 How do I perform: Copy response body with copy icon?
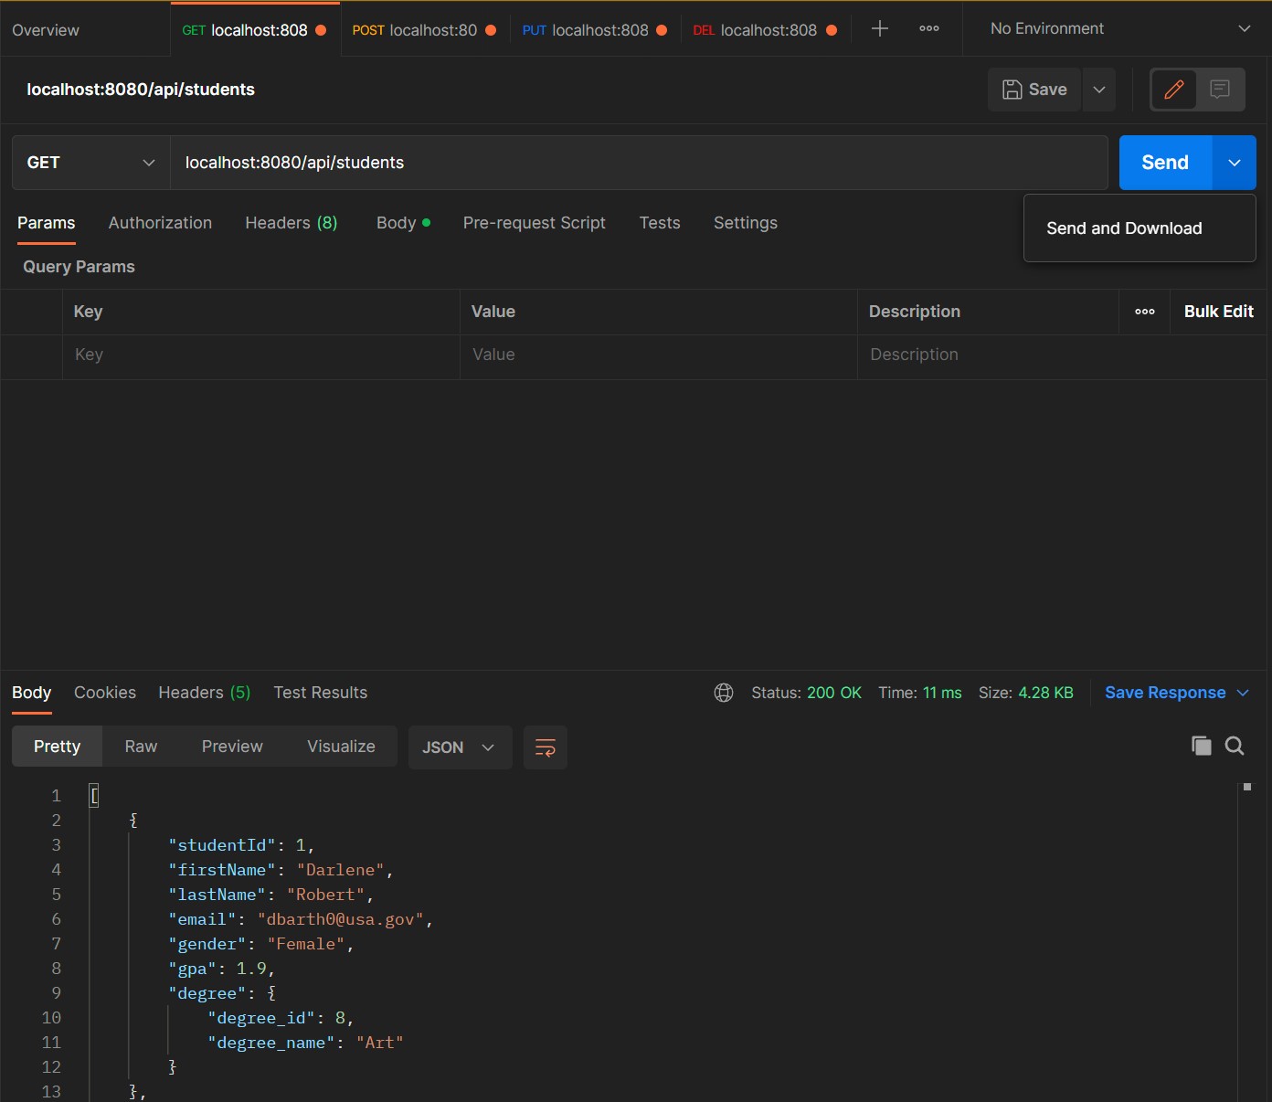(1202, 746)
